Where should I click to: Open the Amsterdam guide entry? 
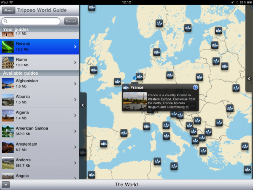tap(40, 147)
